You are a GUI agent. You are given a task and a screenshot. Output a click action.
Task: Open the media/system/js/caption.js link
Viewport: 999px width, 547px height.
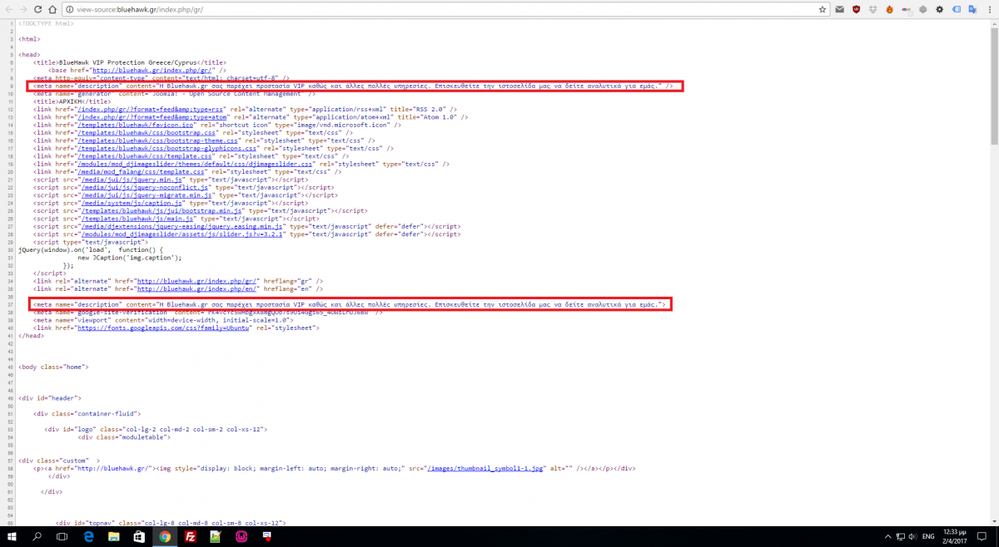[132, 203]
